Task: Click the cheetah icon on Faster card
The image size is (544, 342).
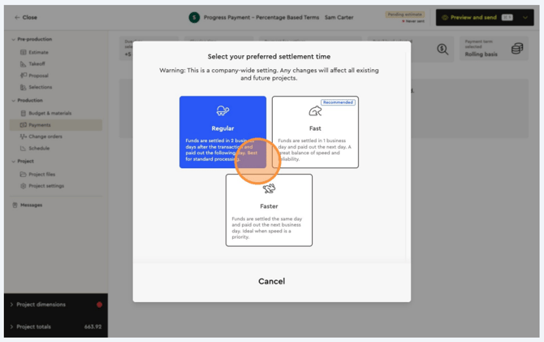Action: 269,188
